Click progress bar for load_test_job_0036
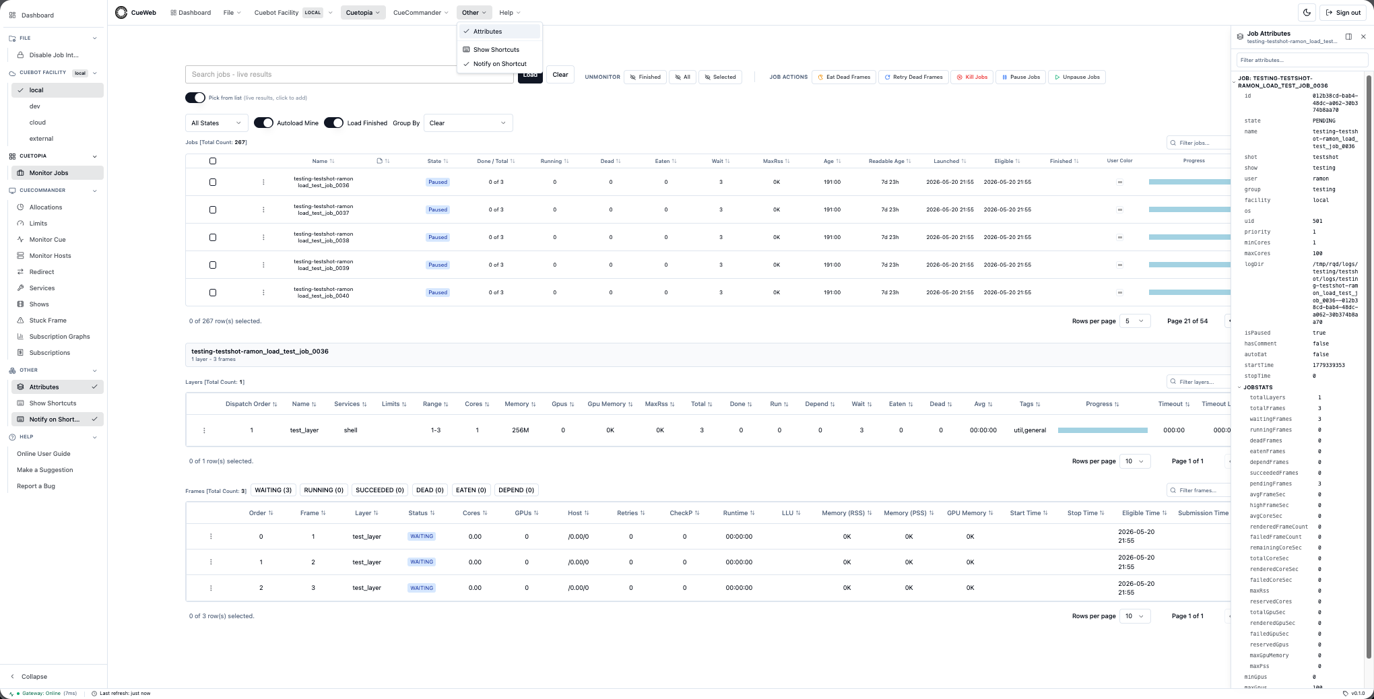1374x699 pixels. tap(1189, 182)
